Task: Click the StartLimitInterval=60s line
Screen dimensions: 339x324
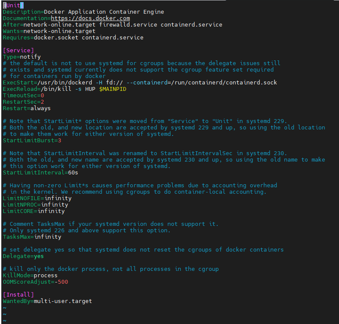Action: pyautogui.click(x=40, y=173)
